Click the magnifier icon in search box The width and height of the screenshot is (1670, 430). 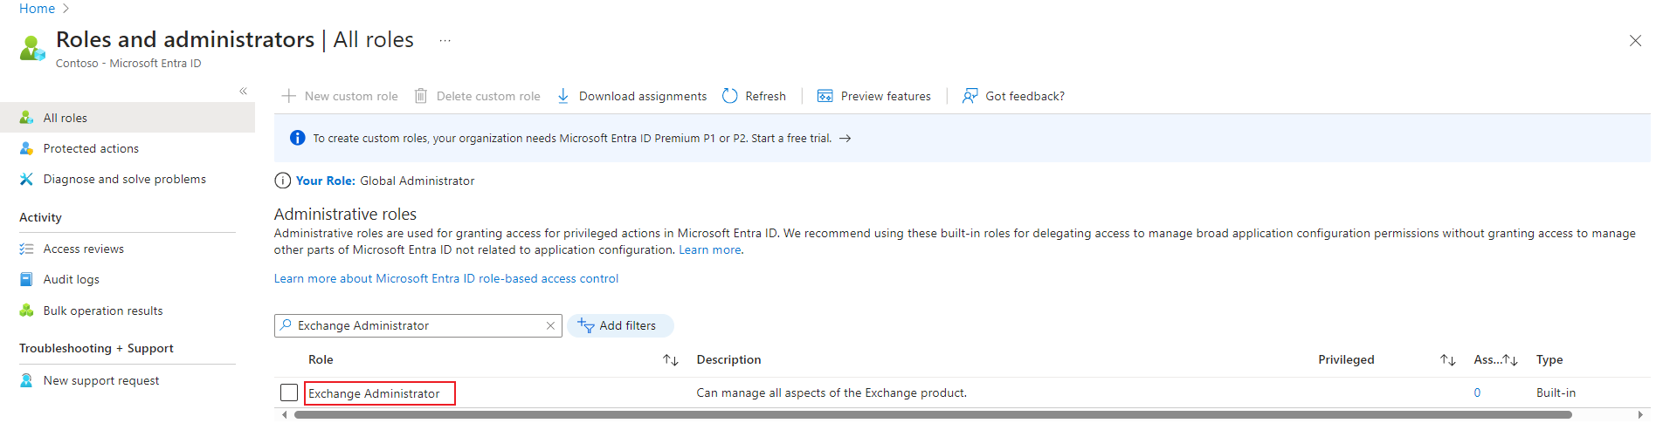tap(286, 325)
